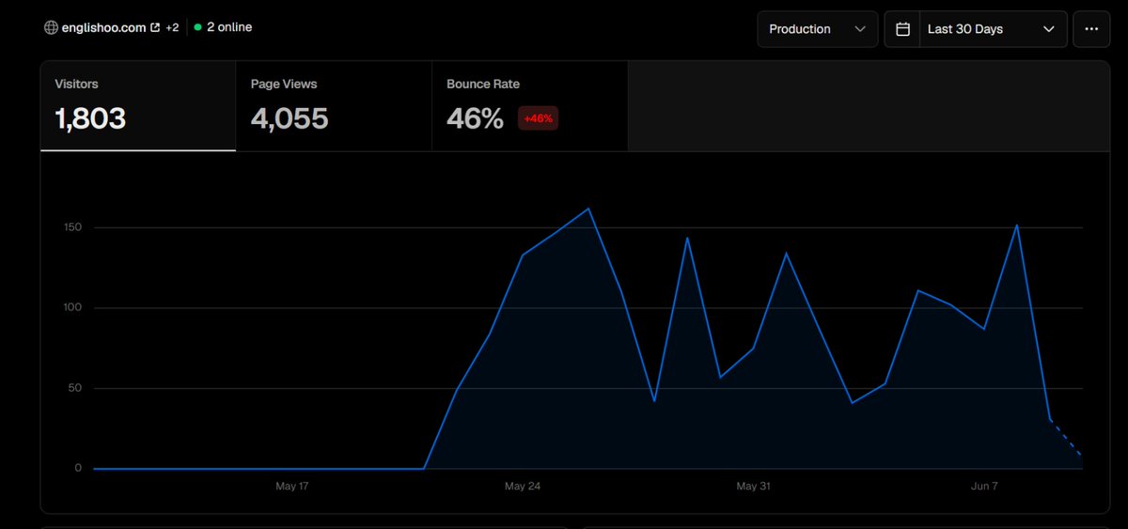Open englishoo.com external link icon
The height and width of the screenshot is (529, 1128).
(155, 28)
